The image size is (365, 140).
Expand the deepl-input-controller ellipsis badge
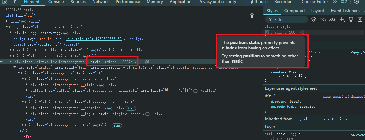tap(94, 50)
